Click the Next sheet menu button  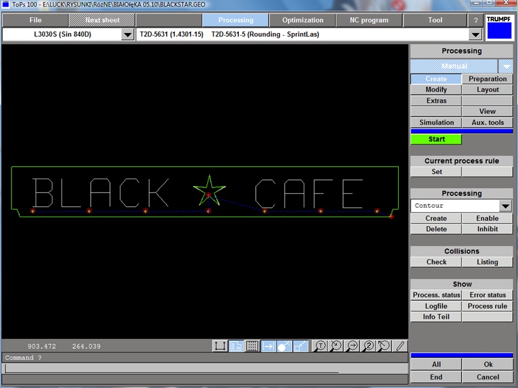[x=102, y=20]
